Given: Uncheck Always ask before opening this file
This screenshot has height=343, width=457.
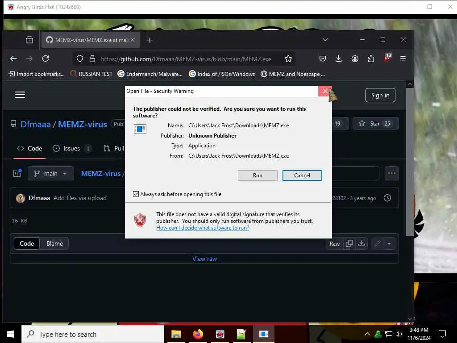Looking at the screenshot, I should coord(136,194).
